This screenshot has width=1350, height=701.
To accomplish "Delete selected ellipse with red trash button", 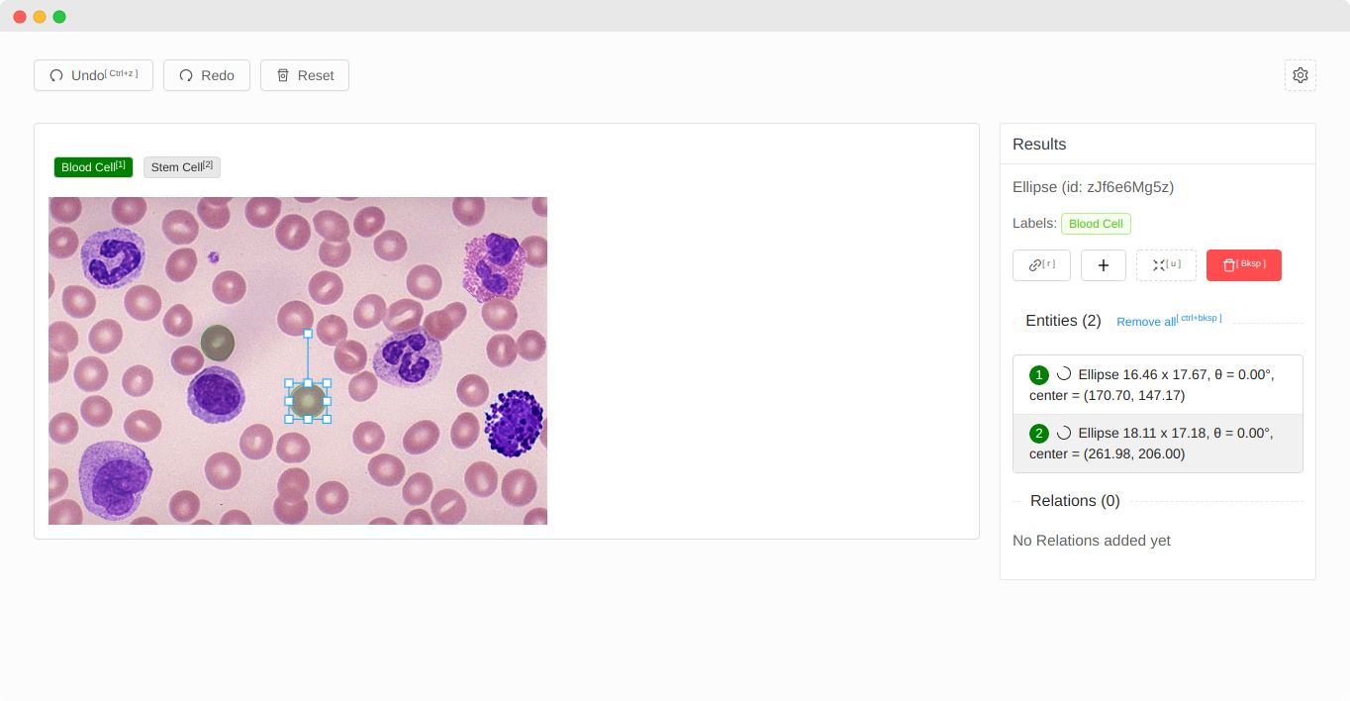I will (x=1243, y=265).
